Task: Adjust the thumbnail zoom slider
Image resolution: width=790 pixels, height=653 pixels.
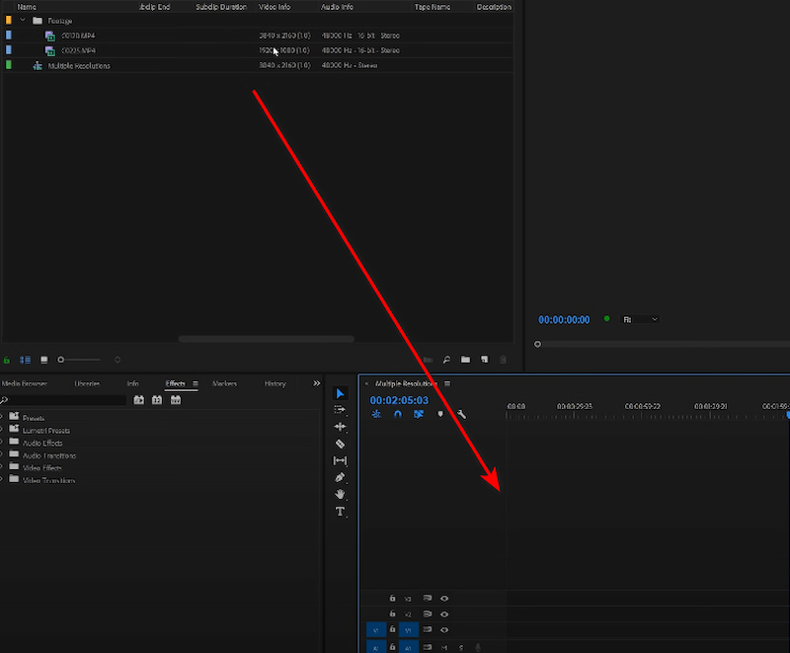Action: (79, 360)
